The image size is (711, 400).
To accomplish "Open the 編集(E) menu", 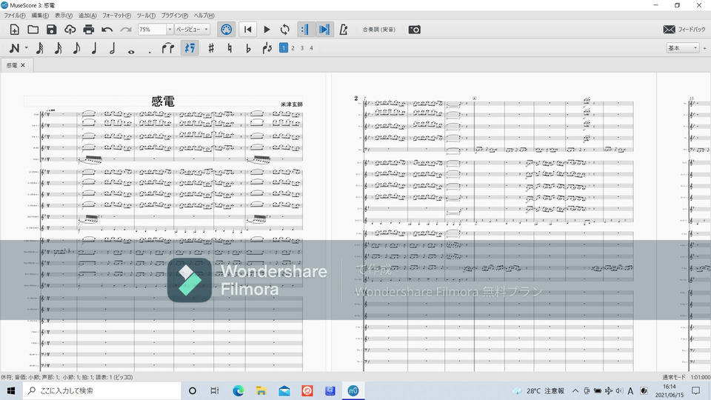I will (x=40, y=16).
